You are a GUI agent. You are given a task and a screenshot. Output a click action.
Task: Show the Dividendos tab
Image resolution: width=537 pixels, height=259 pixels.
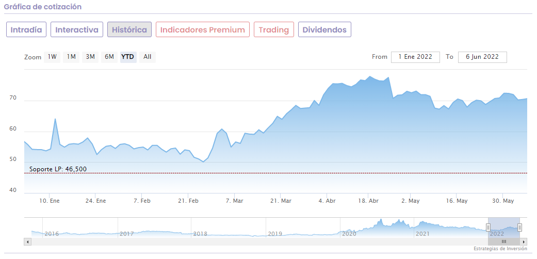(x=324, y=29)
